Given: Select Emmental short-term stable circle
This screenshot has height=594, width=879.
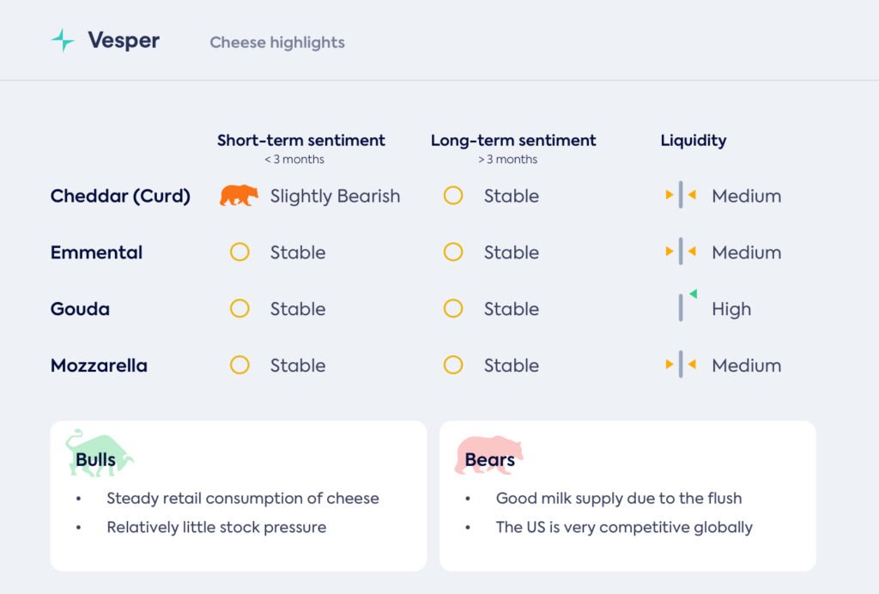Looking at the screenshot, I should click(x=239, y=252).
